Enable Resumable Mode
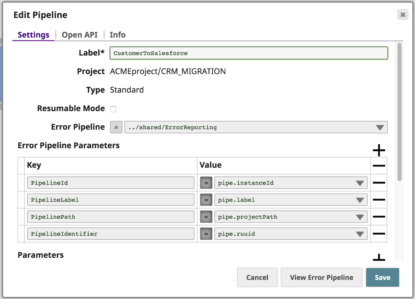 (x=113, y=109)
